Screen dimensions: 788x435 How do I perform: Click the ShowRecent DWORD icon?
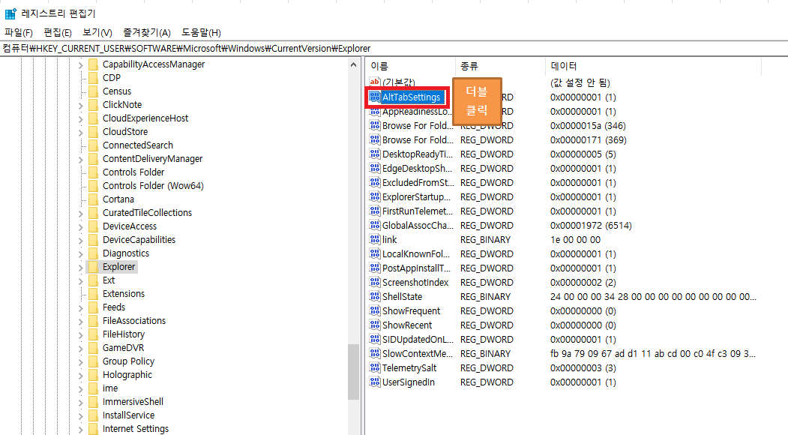[375, 325]
